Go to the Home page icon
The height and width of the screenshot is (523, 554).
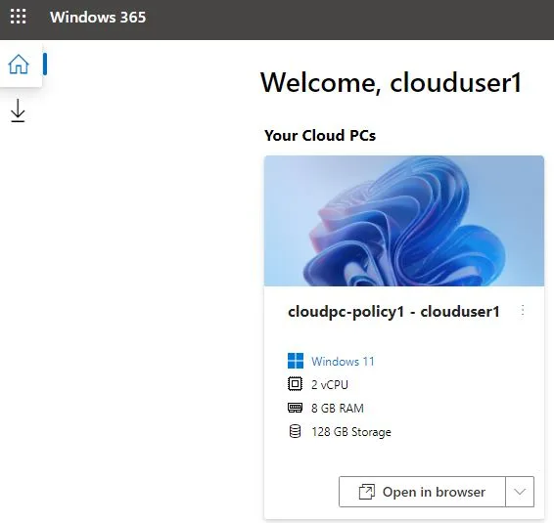pyautogui.click(x=19, y=65)
